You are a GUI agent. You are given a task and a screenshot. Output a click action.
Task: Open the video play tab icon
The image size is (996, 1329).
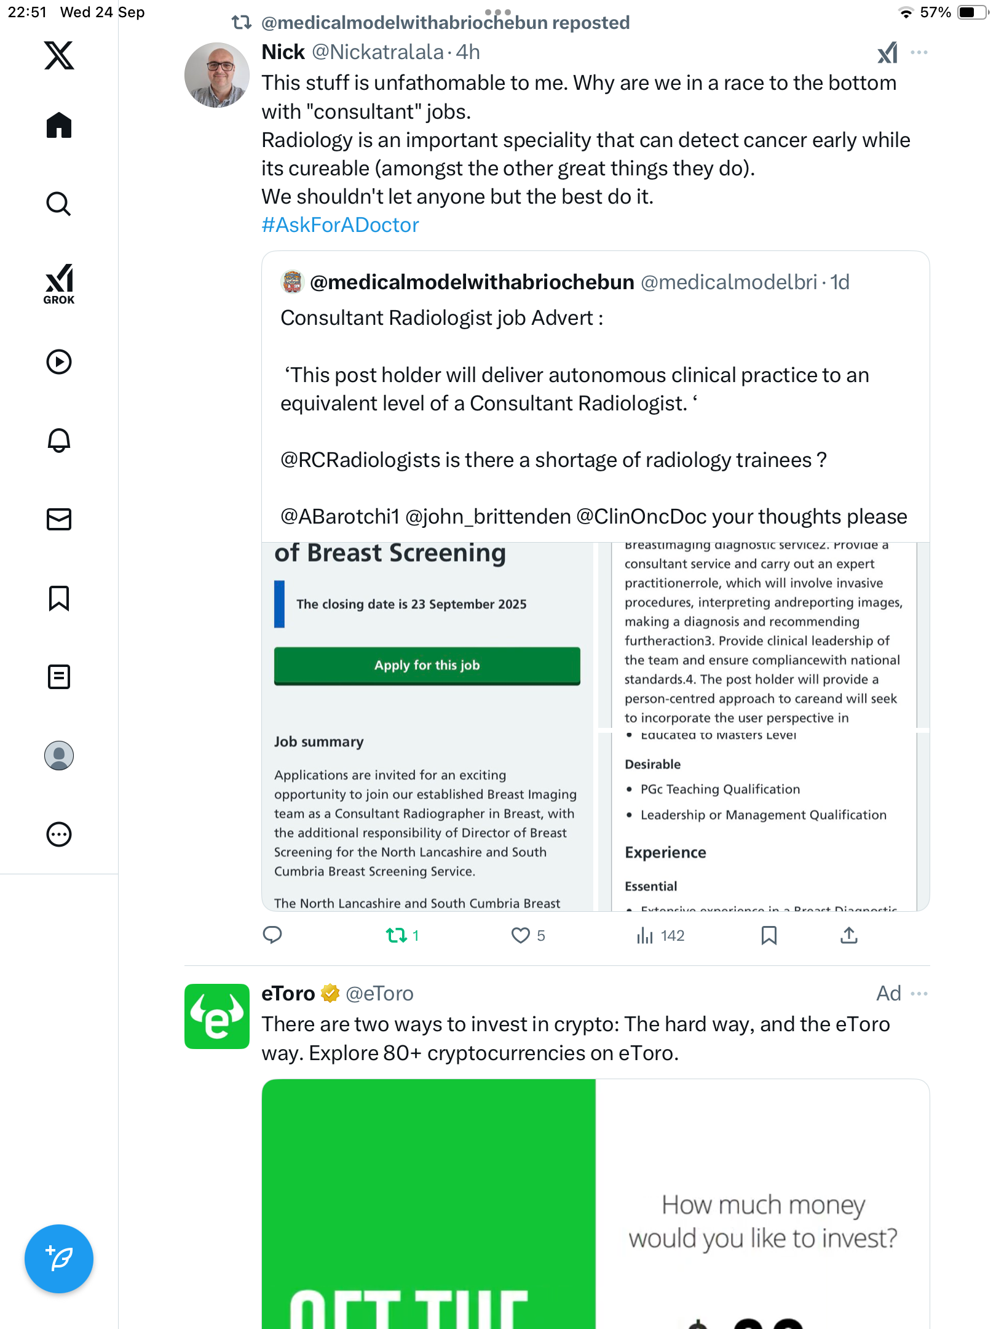(x=59, y=362)
